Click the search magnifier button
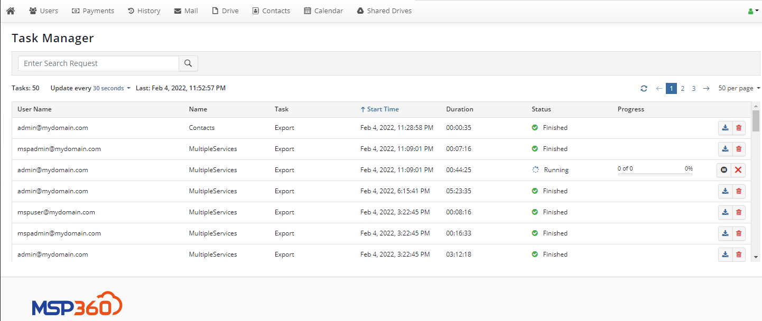Viewport: 762px width, 321px height. tap(188, 63)
